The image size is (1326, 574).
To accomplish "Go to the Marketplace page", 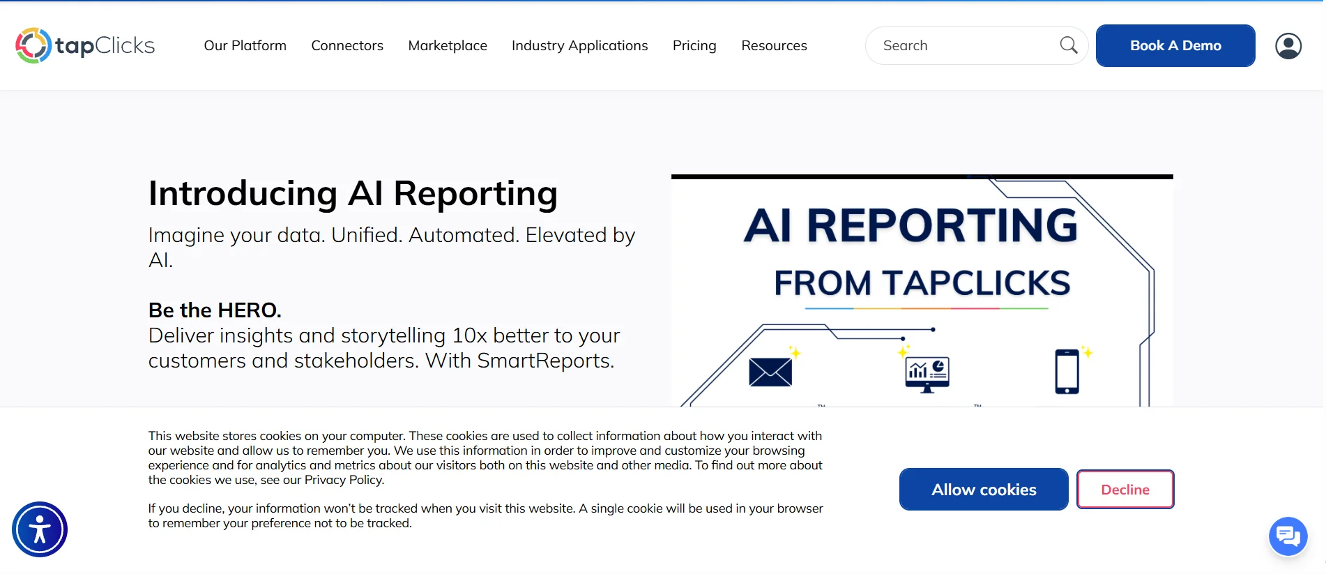I will coord(448,45).
